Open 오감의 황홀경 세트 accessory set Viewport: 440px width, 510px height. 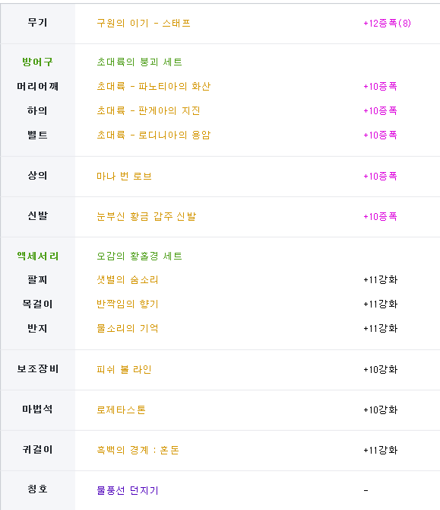pos(139,257)
